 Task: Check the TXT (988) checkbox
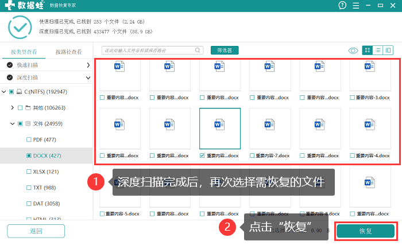pyautogui.click(x=29, y=188)
